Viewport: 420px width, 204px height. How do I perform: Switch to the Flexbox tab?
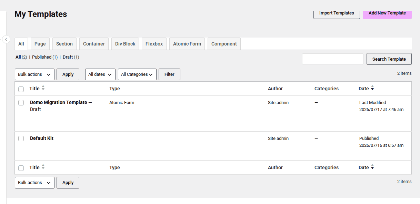coord(154,44)
